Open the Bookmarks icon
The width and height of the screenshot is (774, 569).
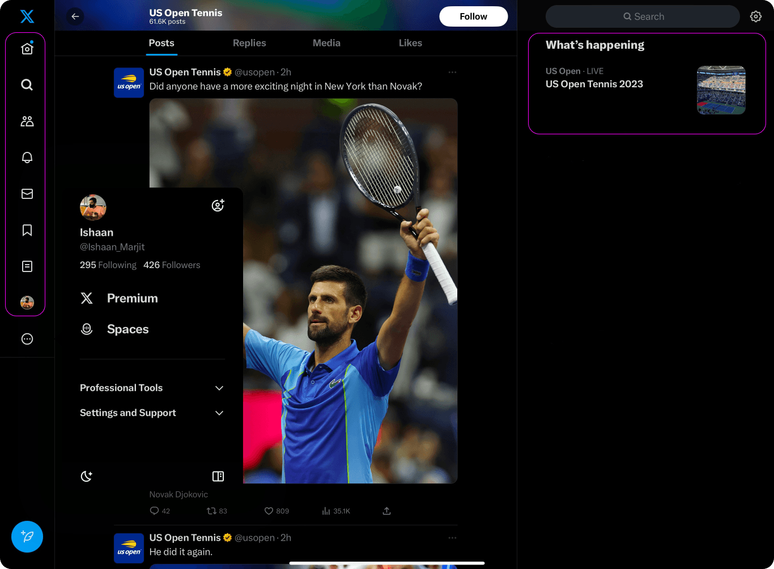(27, 230)
